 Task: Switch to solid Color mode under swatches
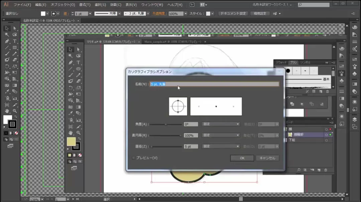click(6, 133)
